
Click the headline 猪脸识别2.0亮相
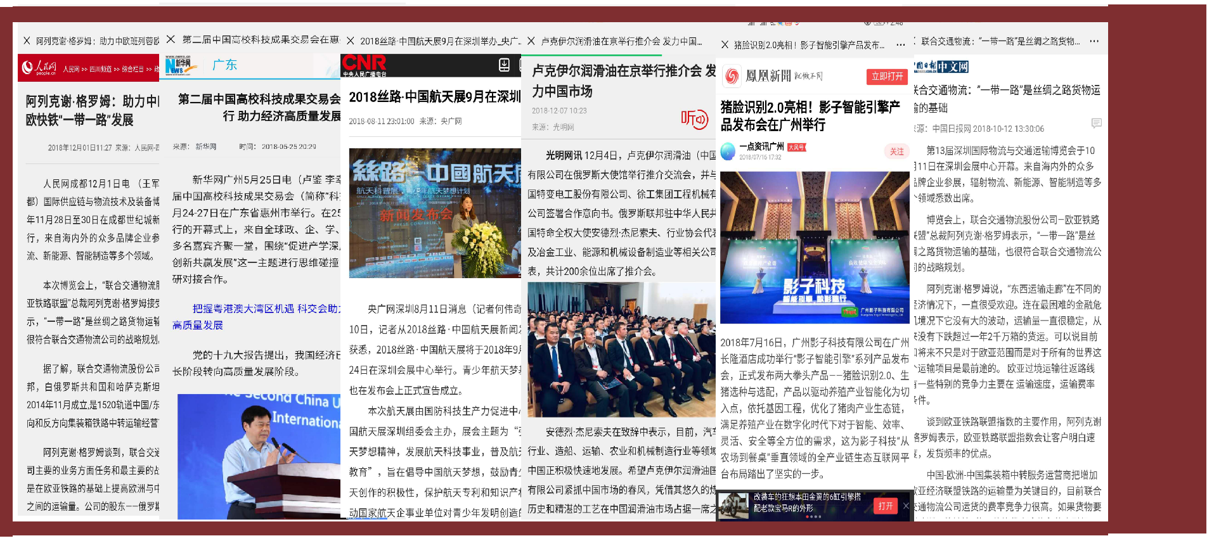[810, 116]
